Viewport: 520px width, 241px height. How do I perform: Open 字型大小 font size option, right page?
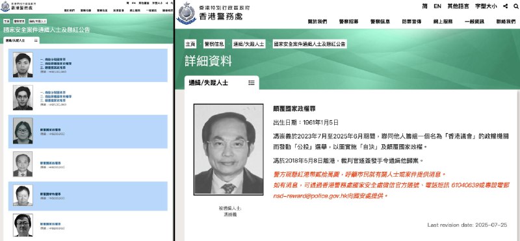(x=486, y=6)
